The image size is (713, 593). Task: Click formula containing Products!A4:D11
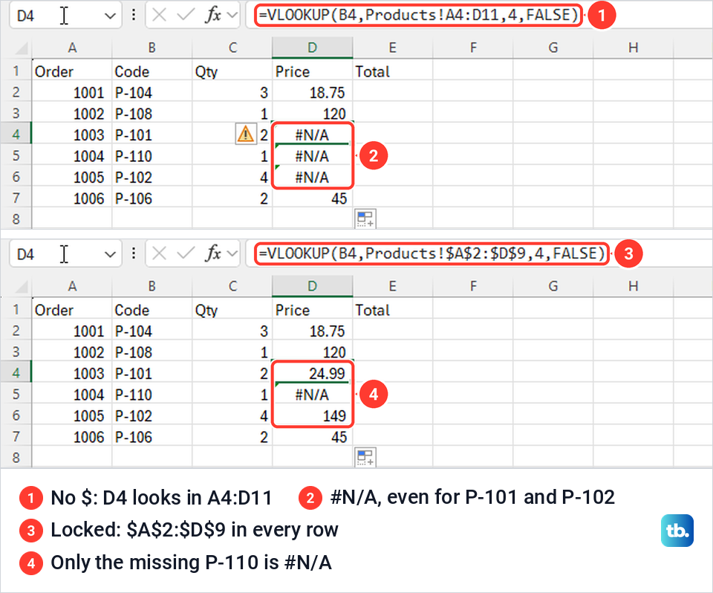418,15
